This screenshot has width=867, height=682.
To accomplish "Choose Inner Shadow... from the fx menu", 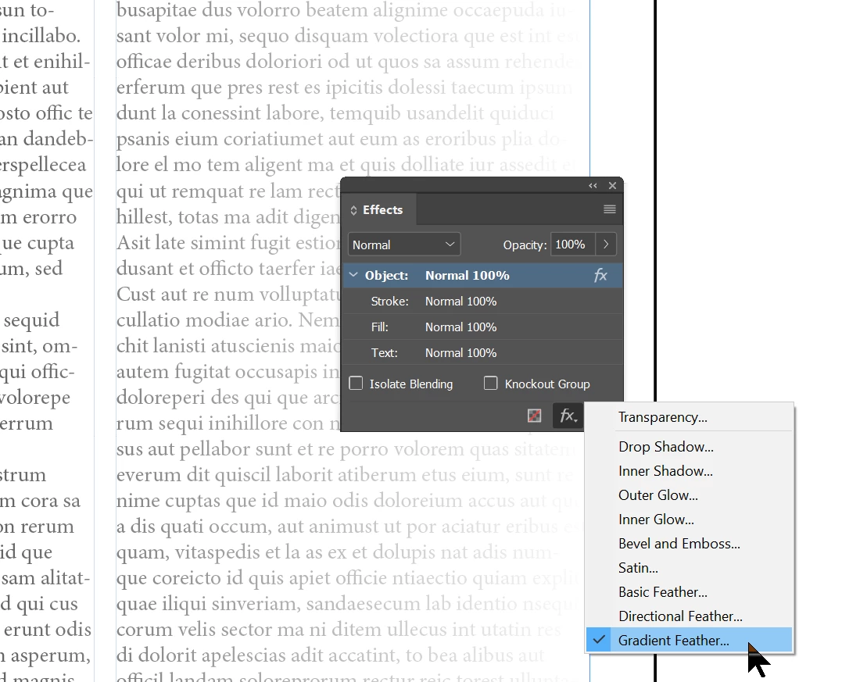I will (x=689, y=471).
